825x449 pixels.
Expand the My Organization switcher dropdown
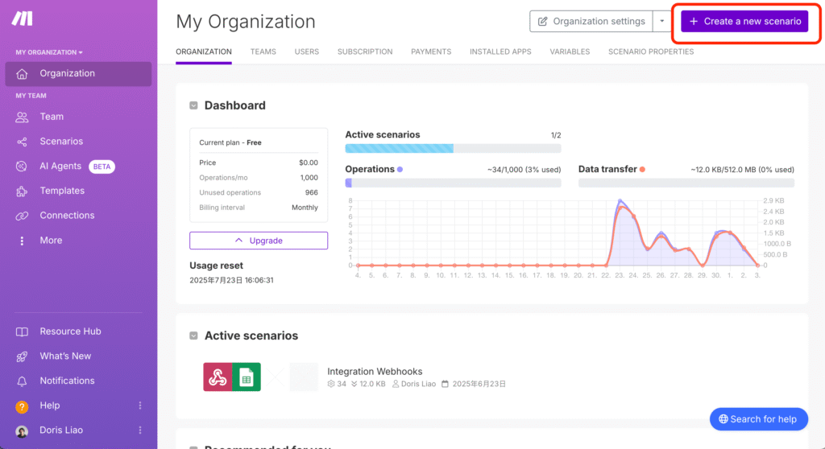point(49,52)
